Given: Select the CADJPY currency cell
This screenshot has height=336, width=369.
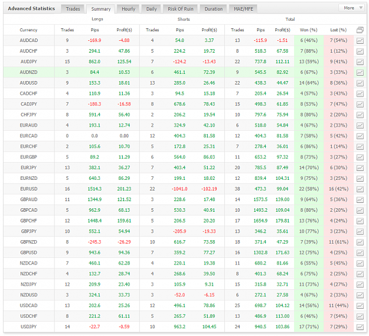Looking at the screenshot, I should click(x=29, y=104).
